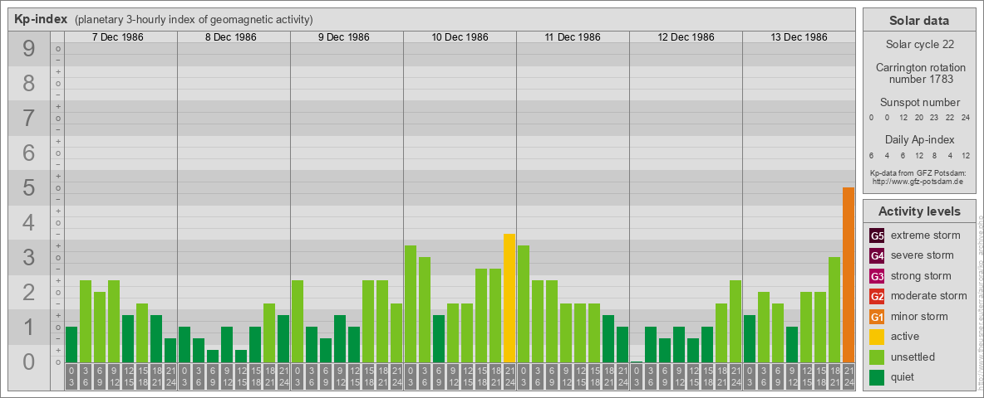Viewport: 984px width, 398px height.
Task: Click the sunspot number value 20
Action: click(918, 118)
